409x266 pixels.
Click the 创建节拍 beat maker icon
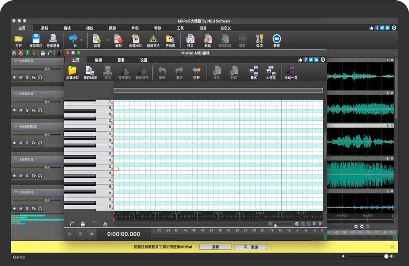(x=153, y=39)
